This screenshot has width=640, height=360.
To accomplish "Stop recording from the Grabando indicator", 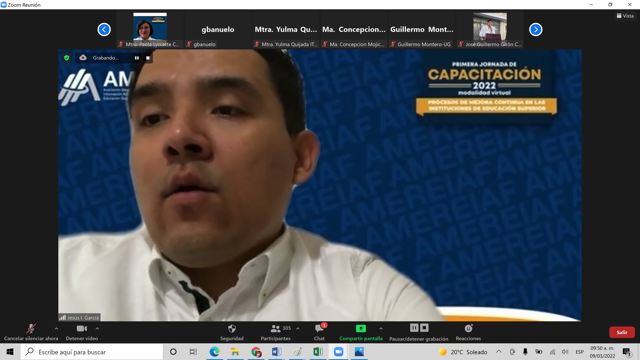I will tap(148, 58).
